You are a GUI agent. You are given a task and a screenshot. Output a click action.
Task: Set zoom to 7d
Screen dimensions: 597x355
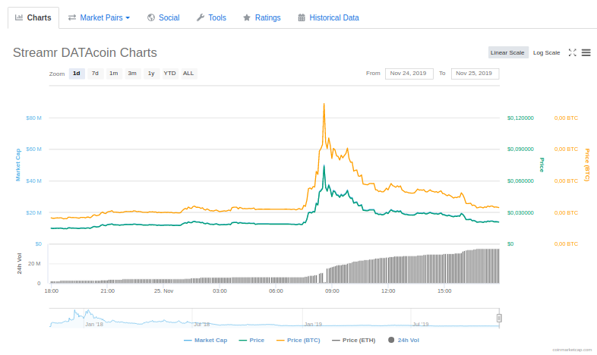(x=95, y=74)
